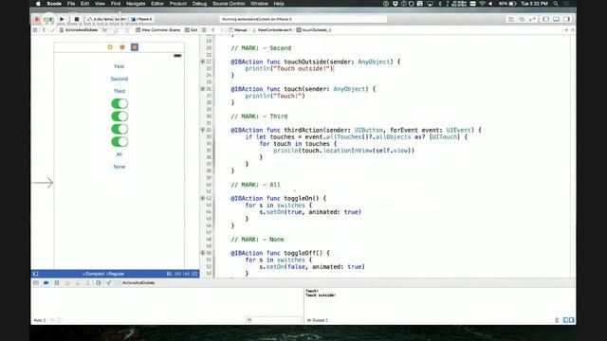Open ViewController.swift in the jump bar
Screen dimensions: 607x341
(272, 29)
